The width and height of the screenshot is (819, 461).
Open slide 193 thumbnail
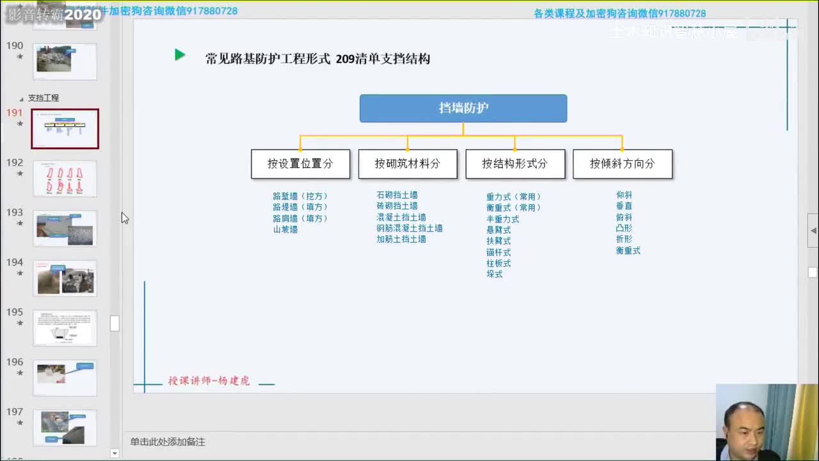[x=65, y=228]
